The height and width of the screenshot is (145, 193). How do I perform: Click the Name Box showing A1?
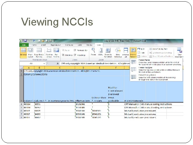tap(31, 63)
